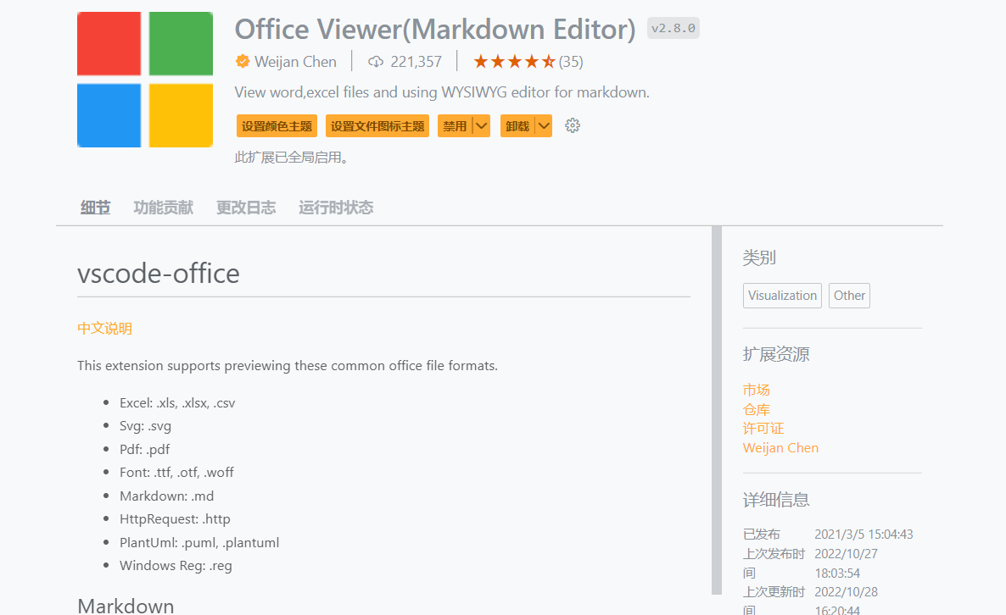
Task: Click the download count cloud icon
Action: point(375,62)
